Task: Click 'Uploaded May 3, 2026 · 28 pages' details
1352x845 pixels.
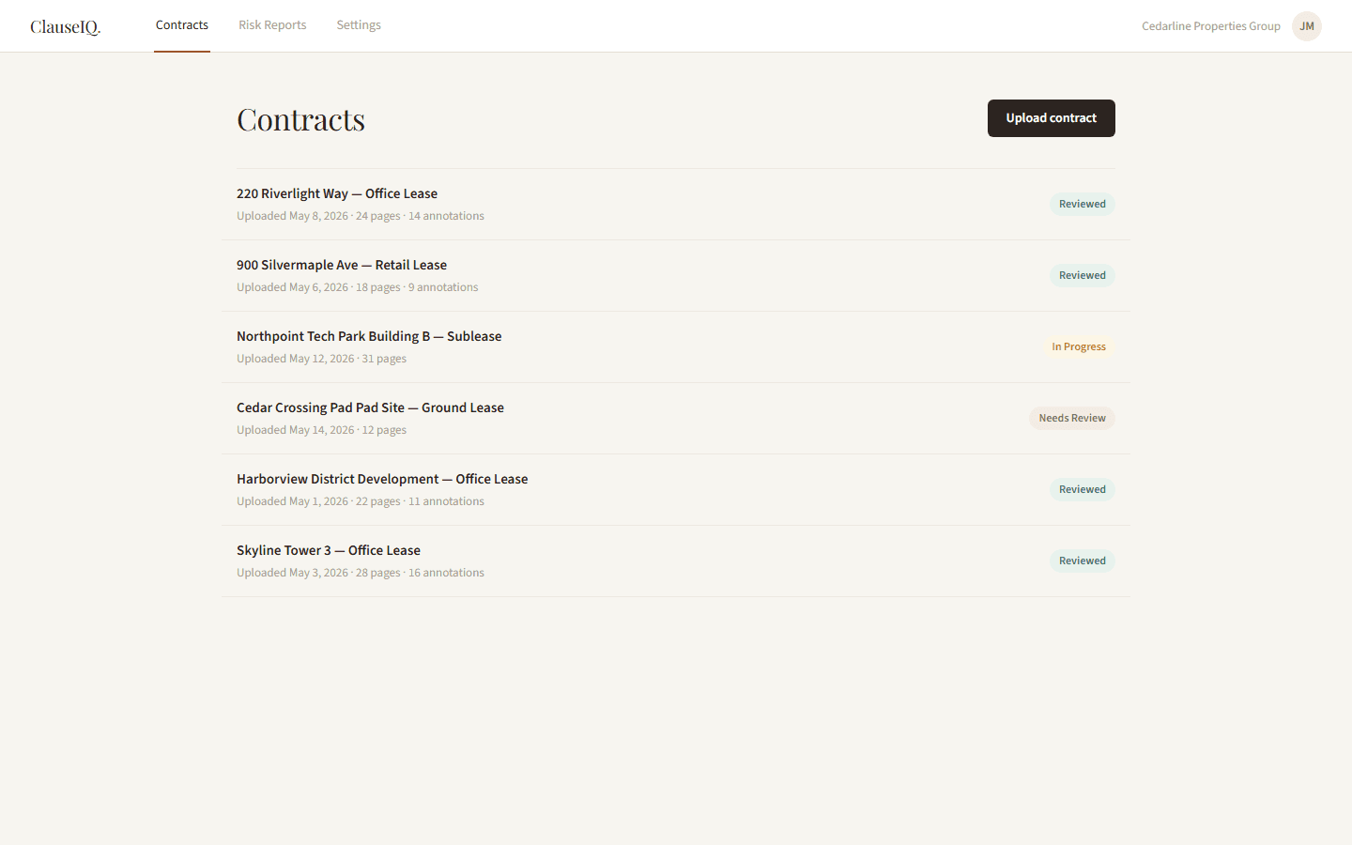Action: pyautogui.click(x=361, y=573)
